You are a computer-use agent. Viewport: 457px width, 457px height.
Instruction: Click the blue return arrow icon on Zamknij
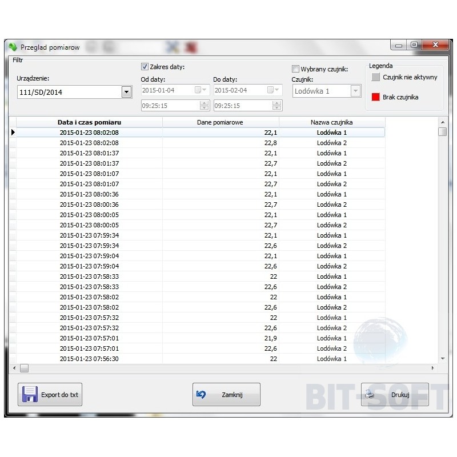point(201,394)
